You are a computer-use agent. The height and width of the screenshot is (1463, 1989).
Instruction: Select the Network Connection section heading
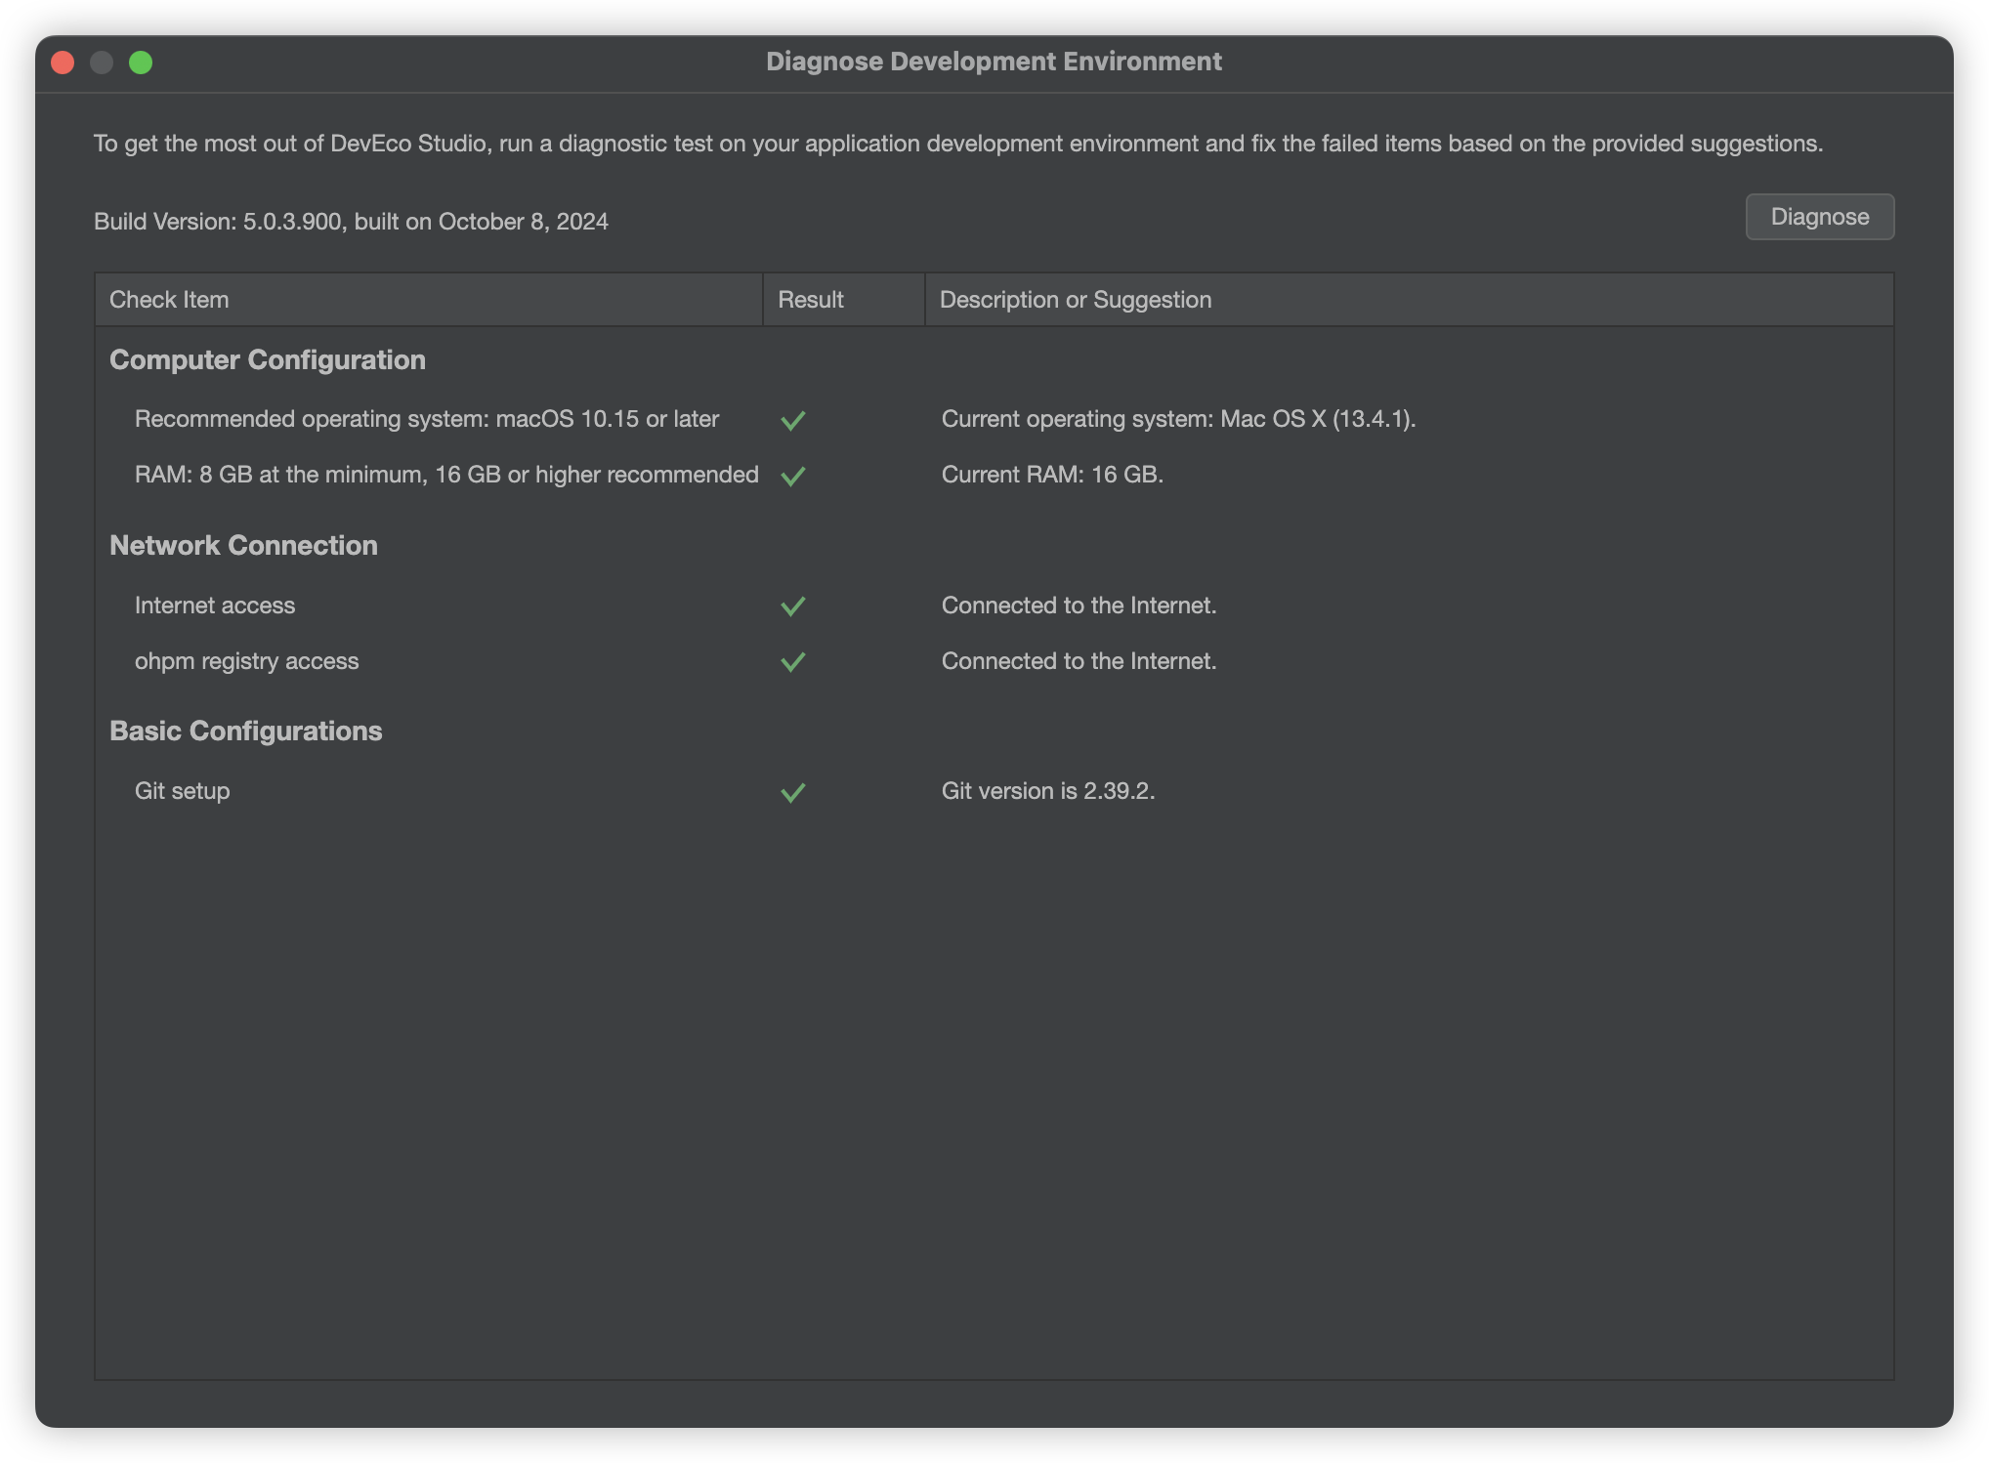tap(243, 546)
